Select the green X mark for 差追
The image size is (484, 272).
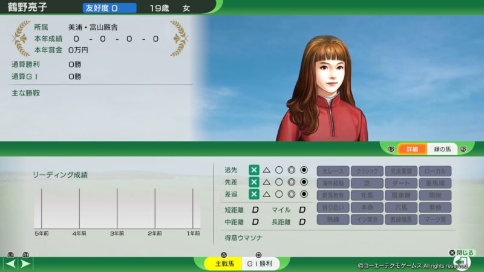pos(254,194)
